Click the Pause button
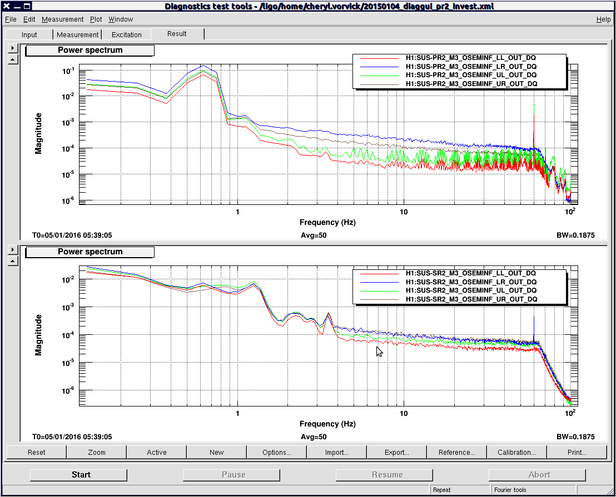This screenshot has width=616, height=497. (x=231, y=475)
